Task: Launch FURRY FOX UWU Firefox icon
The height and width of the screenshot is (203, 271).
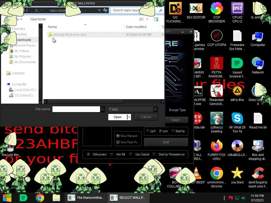Action: coord(216,150)
